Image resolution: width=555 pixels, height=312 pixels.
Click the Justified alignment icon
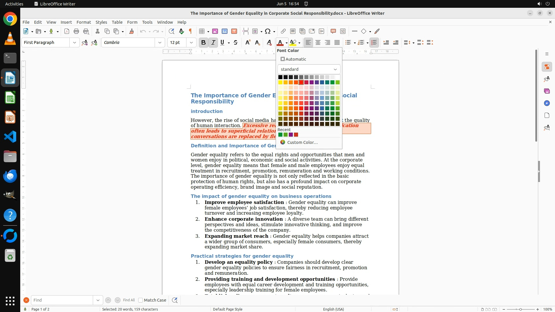click(337, 42)
